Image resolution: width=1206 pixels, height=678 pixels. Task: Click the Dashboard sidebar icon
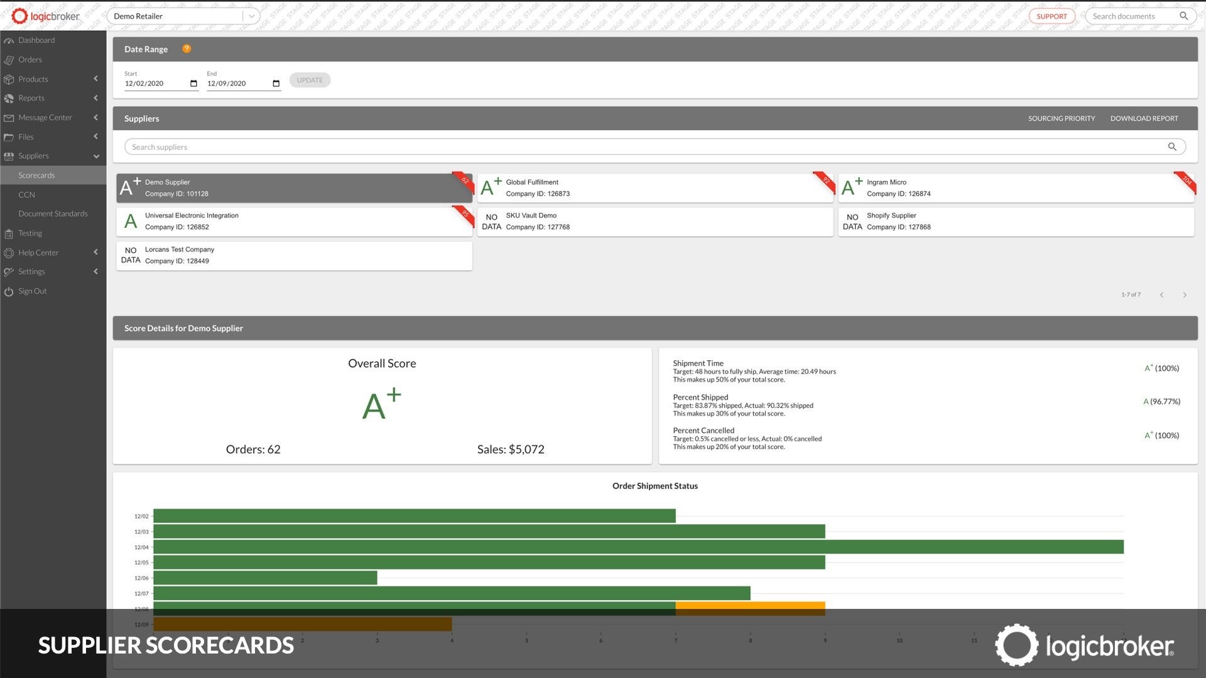pos(9,41)
